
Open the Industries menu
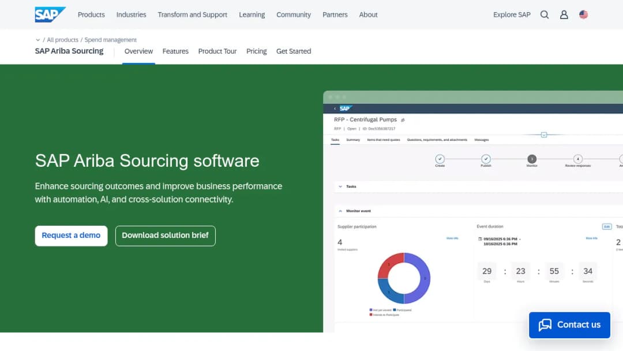pyautogui.click(x=131, y=14)
